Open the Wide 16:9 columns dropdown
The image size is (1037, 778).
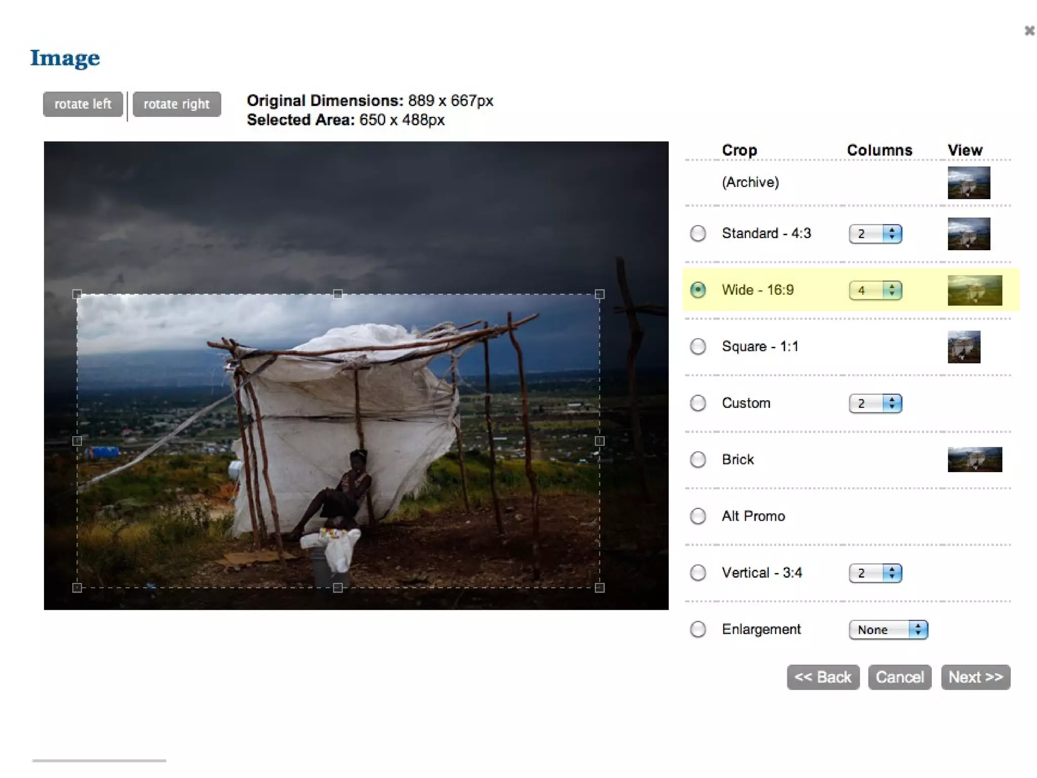point(875,290)
